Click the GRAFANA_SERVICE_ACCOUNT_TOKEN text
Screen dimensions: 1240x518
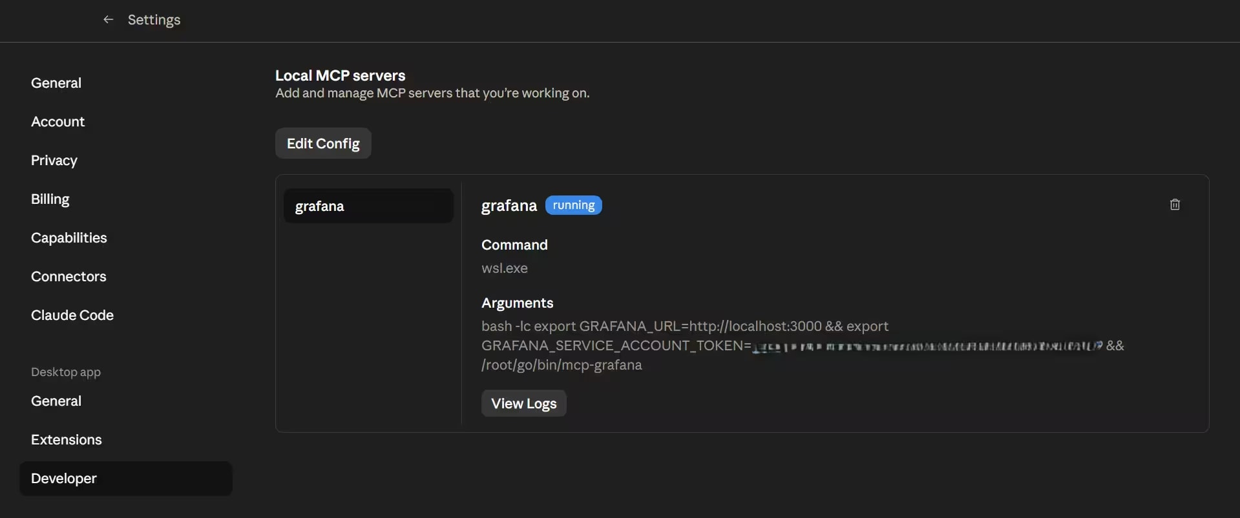tap(616, 346)
